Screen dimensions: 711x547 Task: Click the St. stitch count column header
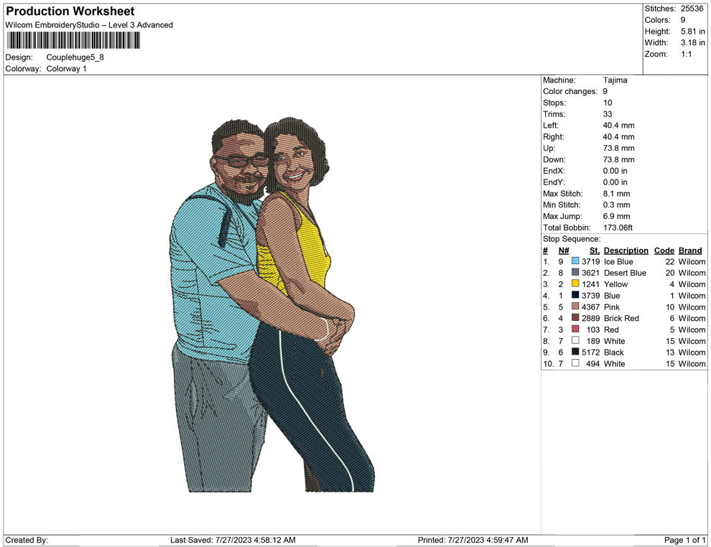594,251
